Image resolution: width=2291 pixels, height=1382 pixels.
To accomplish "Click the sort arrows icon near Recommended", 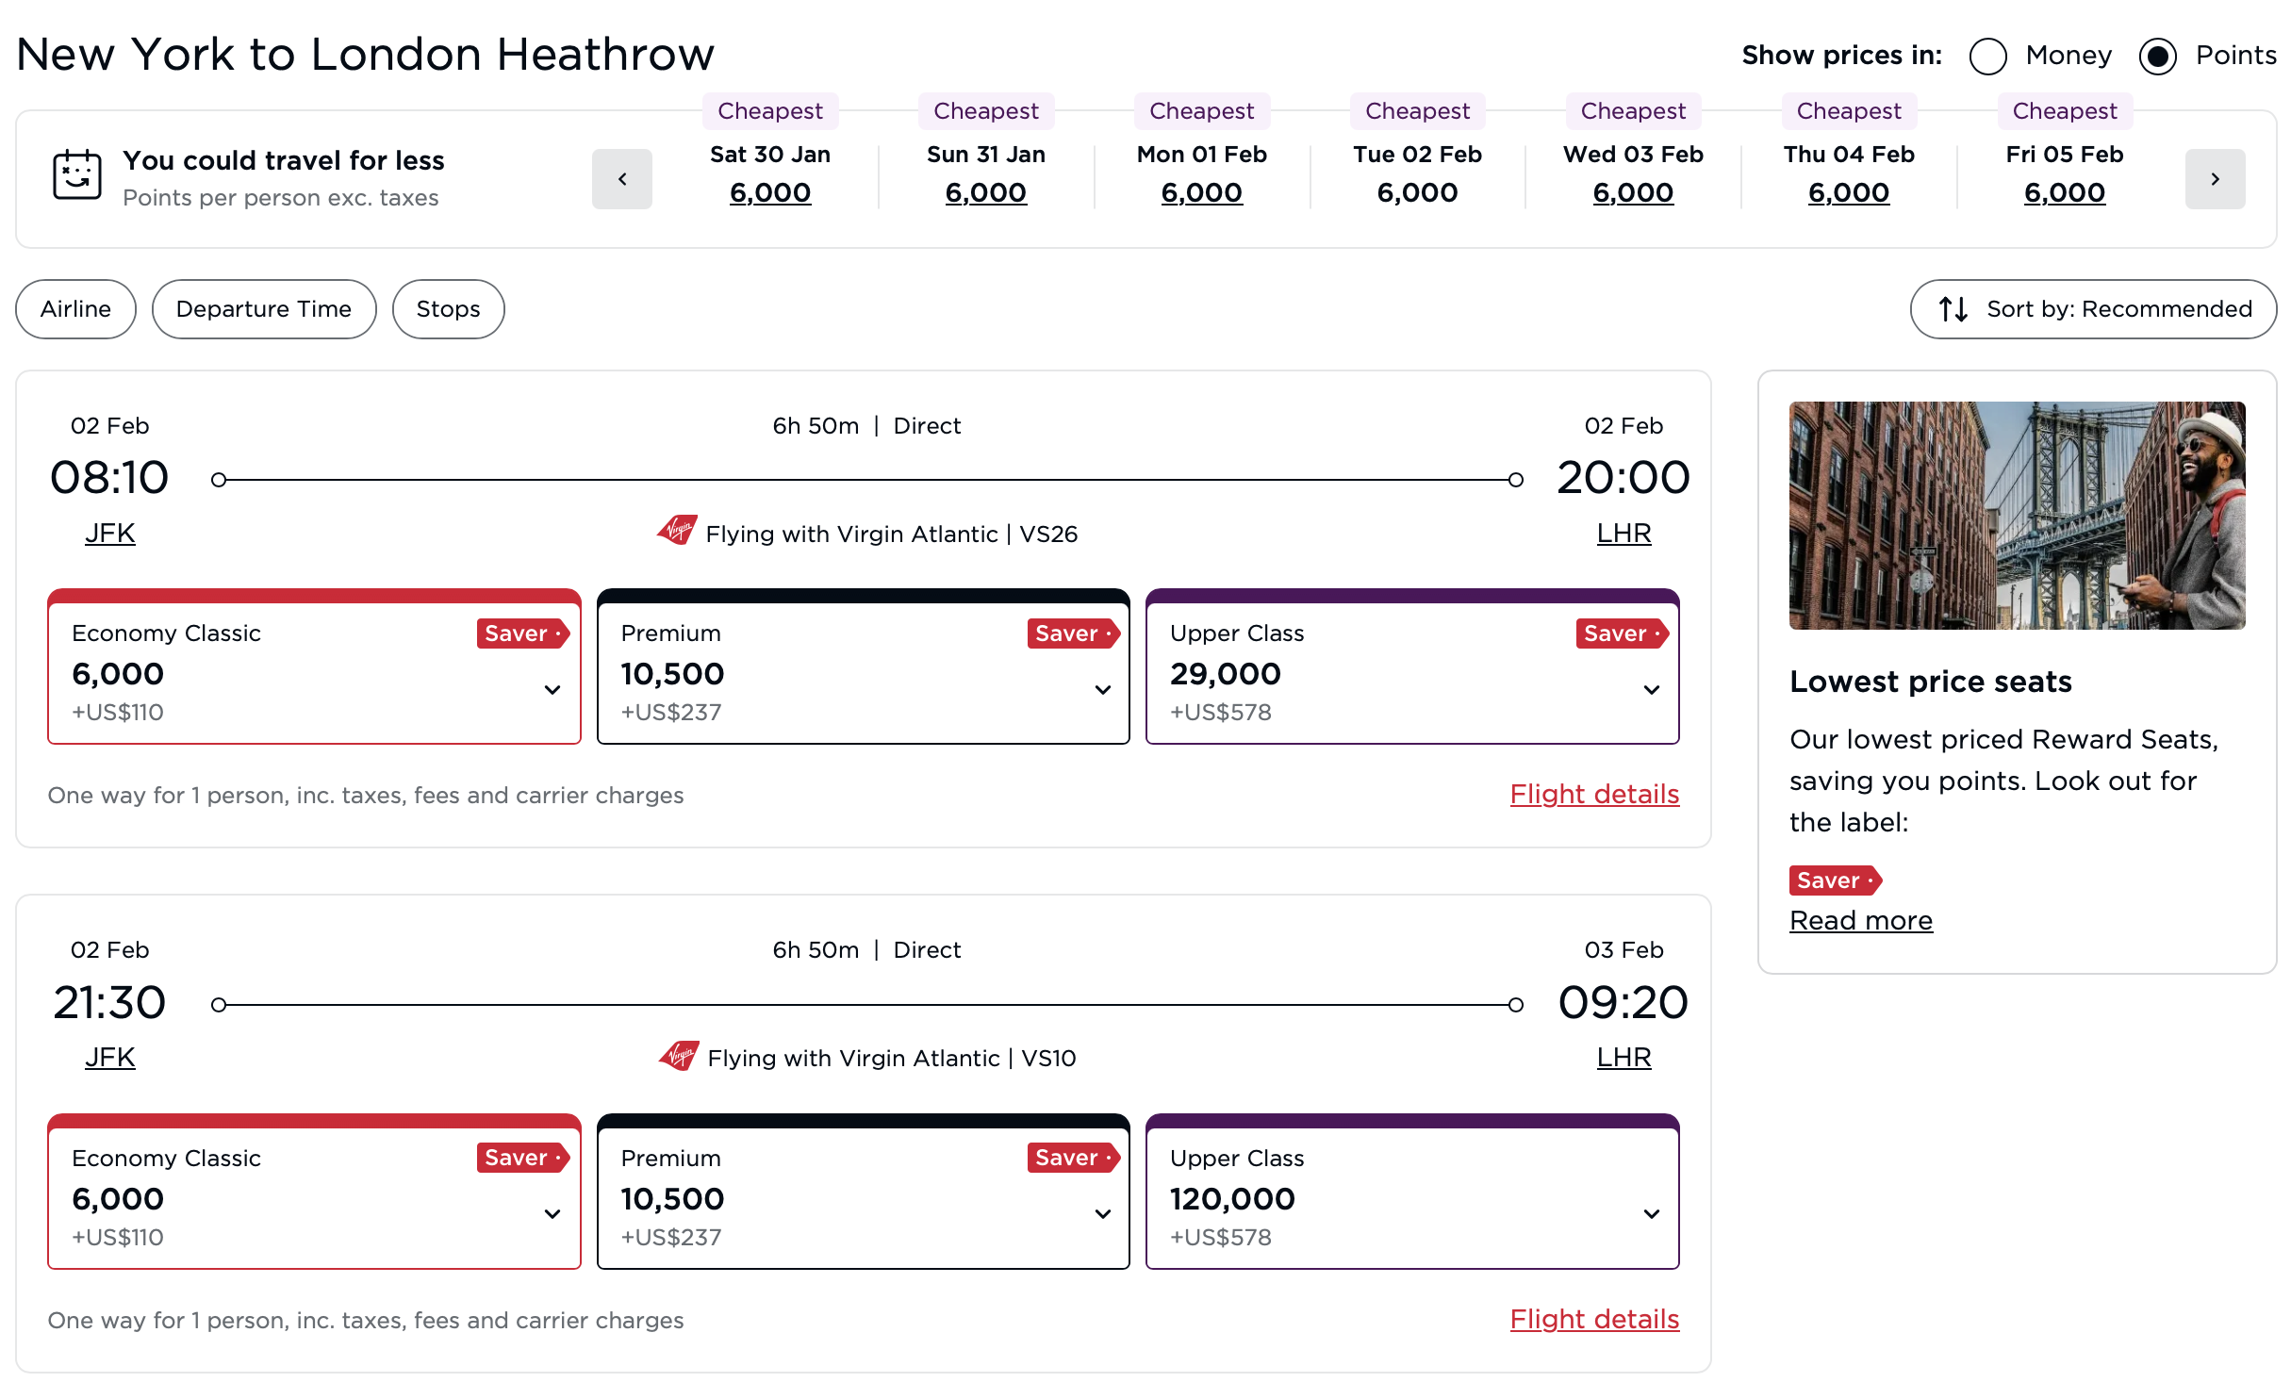I will [x=1952, y=308].
